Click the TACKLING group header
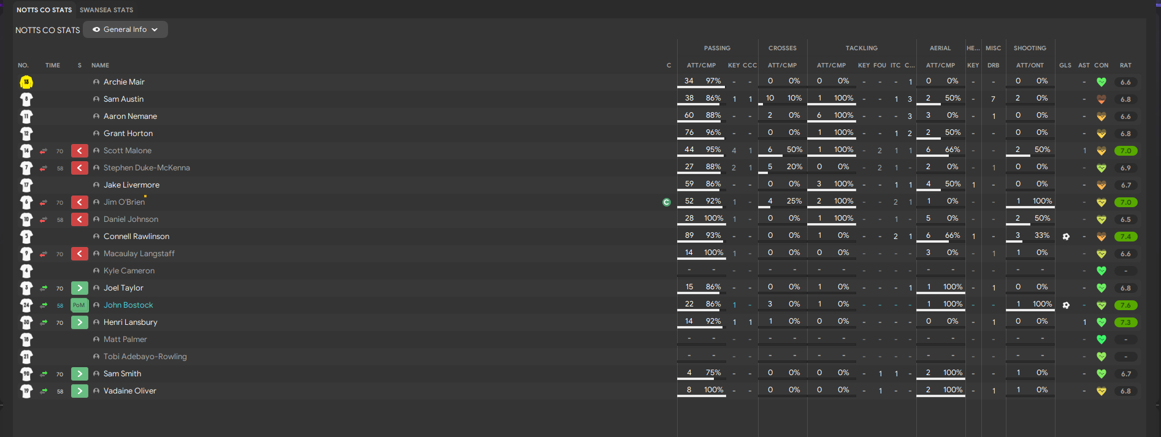This screenshot has height=437, width=1161. (862, 48)
